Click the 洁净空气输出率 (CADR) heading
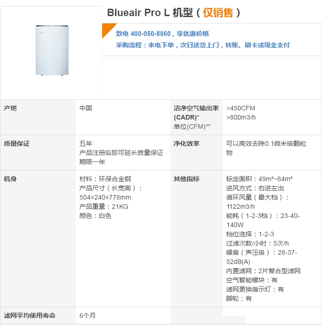This screenshot has height=332, width=322. pos(196,113)
